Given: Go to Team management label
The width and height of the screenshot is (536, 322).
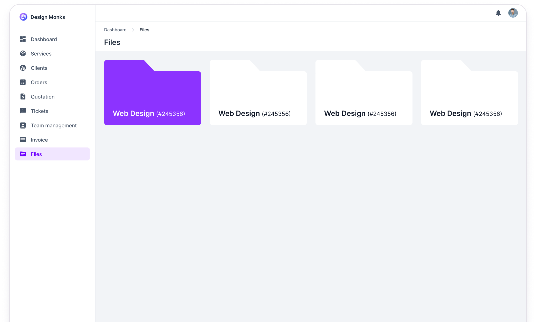Looking at the screenshot, I should pyautogui.click(x=54, y=125).
